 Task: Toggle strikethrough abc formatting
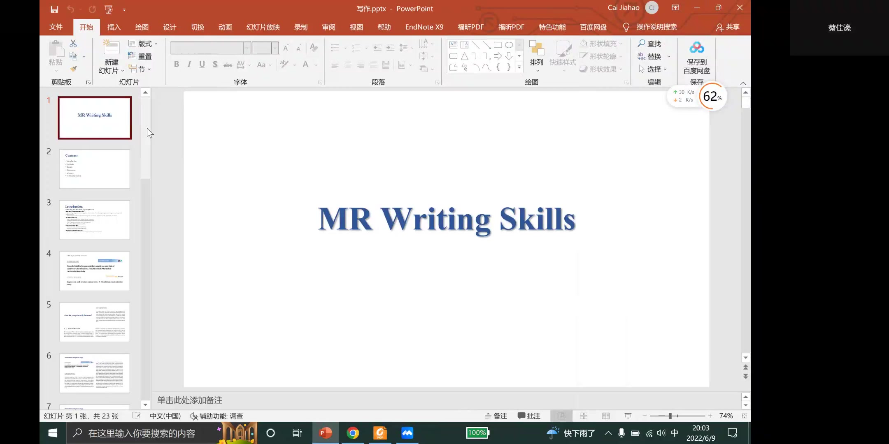click(x=228, y=65)
